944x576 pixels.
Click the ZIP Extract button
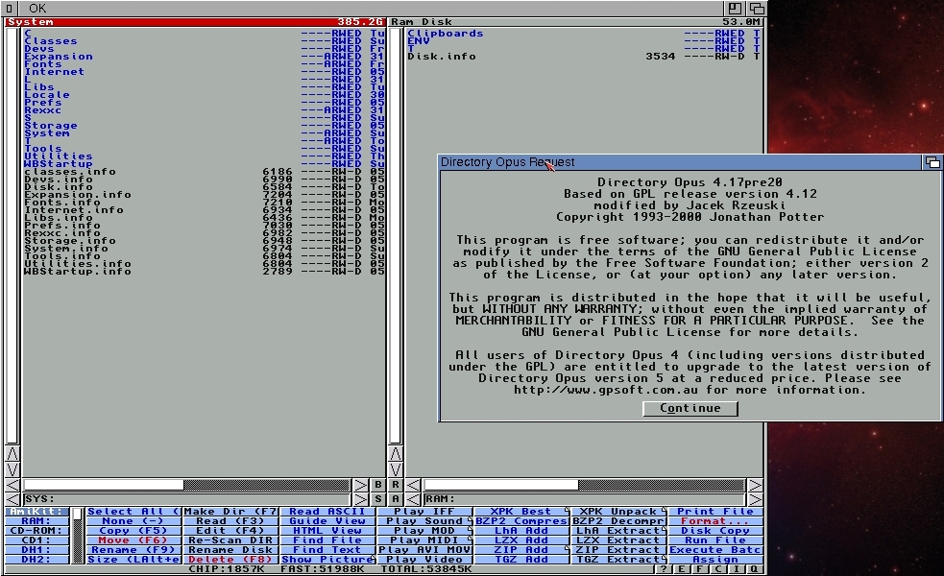[x=618, y=550]
